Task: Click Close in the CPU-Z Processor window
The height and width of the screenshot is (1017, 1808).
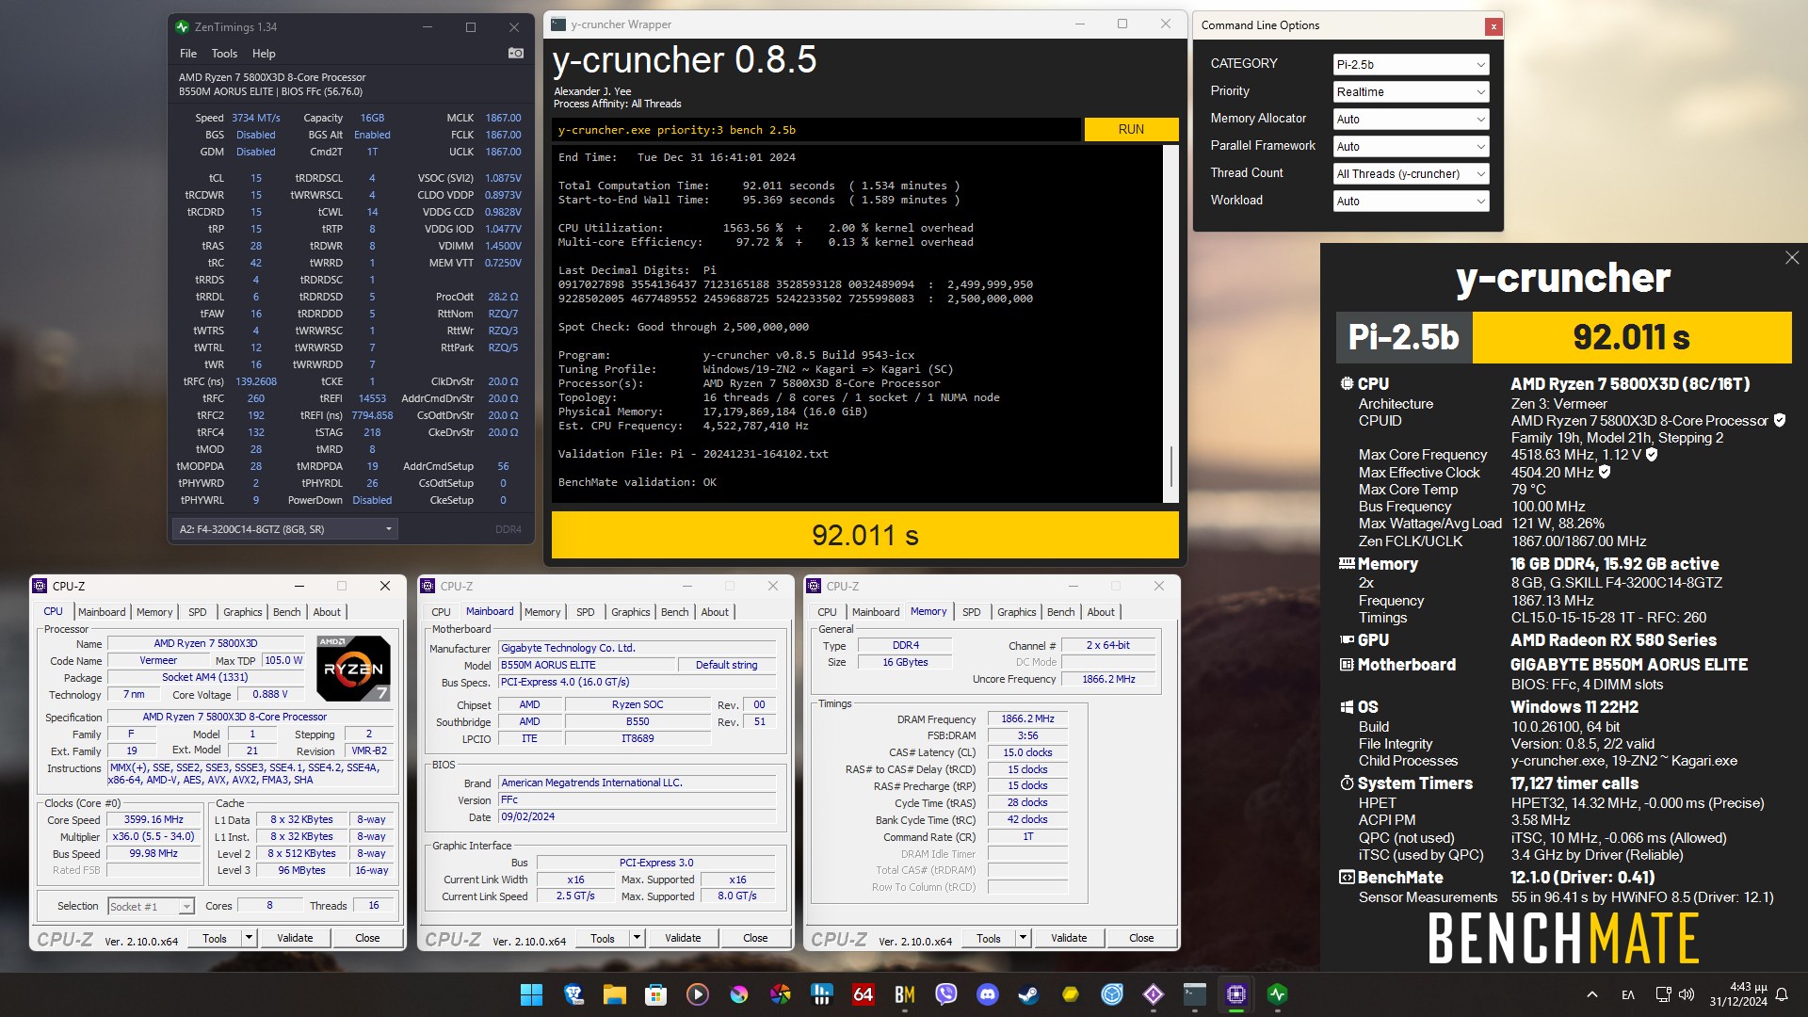Action: pyautogui.click(x=367, y=938)
